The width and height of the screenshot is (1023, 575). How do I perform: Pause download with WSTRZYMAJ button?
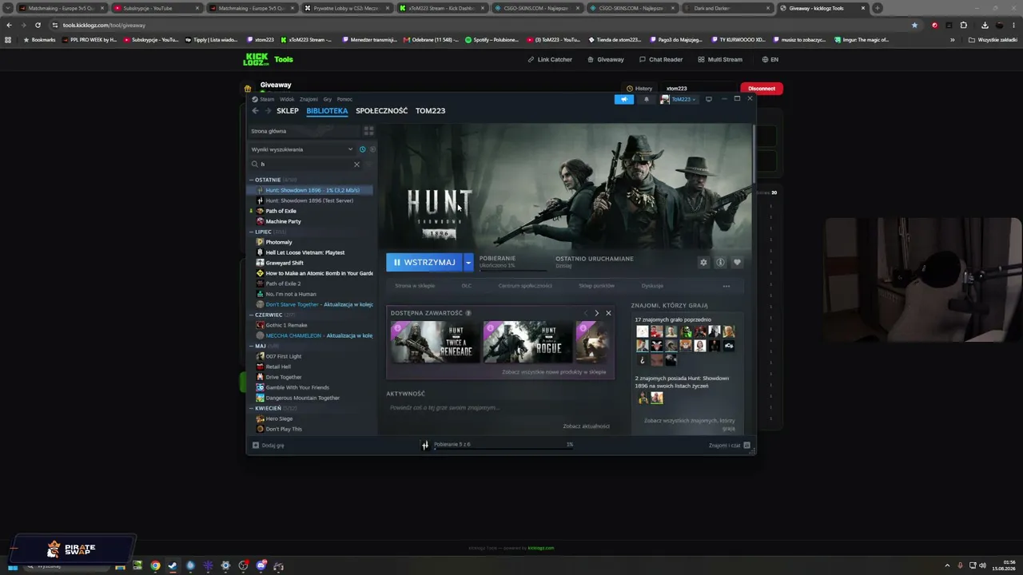coord(424,262)
